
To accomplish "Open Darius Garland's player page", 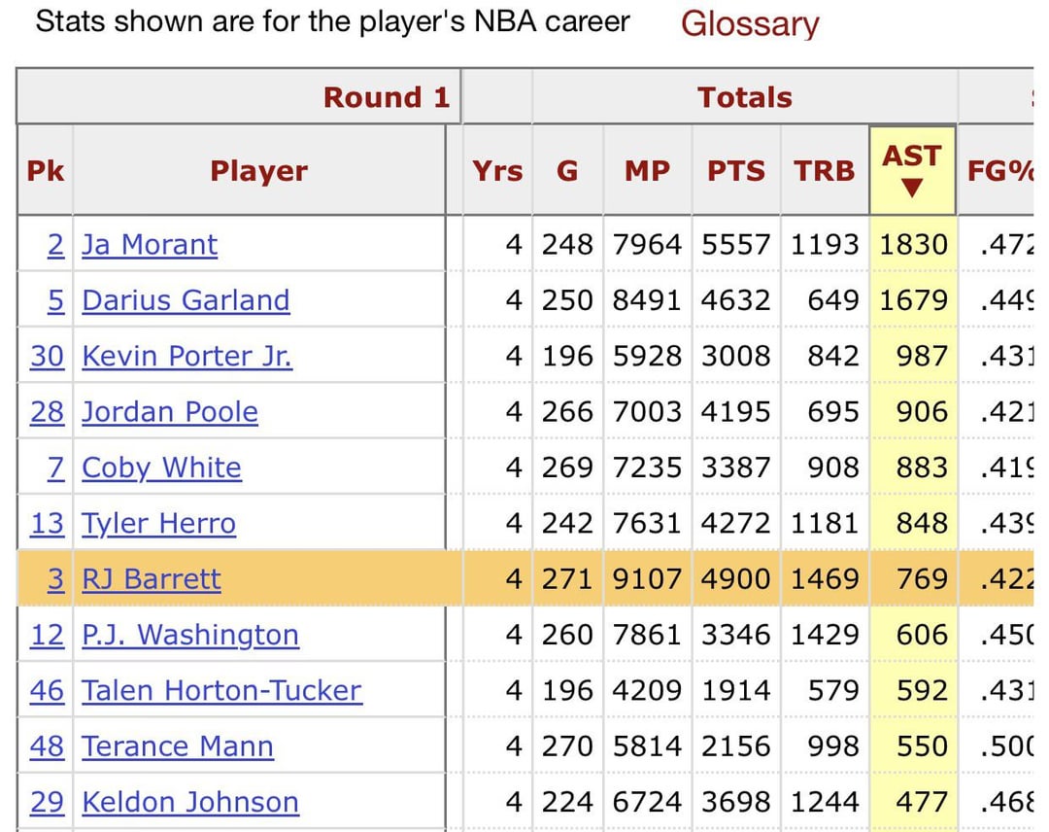I will click(186, 300).
